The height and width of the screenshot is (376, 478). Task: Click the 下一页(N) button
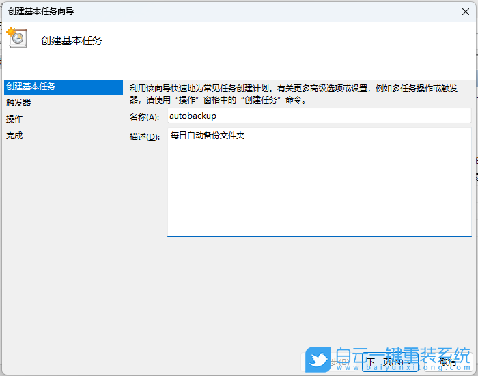pyautogui.click(x=390, y=362)
